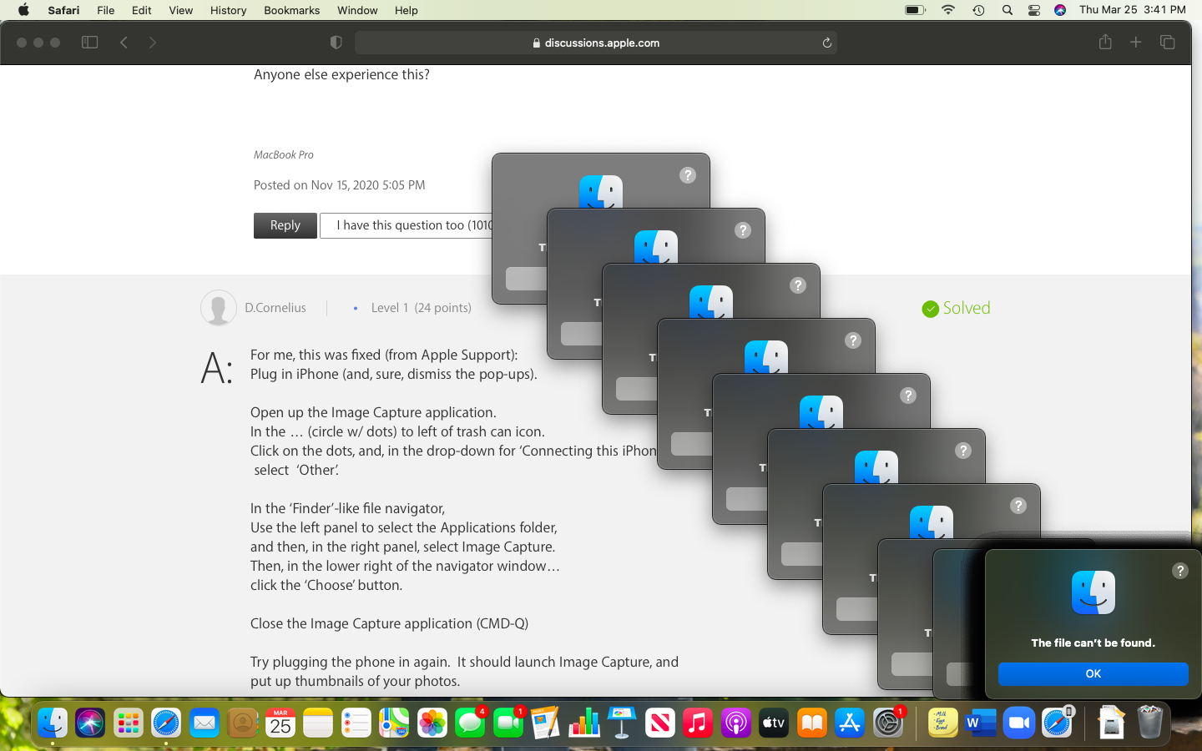Screen dimensions: 1202x751
Task: Open the Help menu in the menu bar
Action: (407, 10)
